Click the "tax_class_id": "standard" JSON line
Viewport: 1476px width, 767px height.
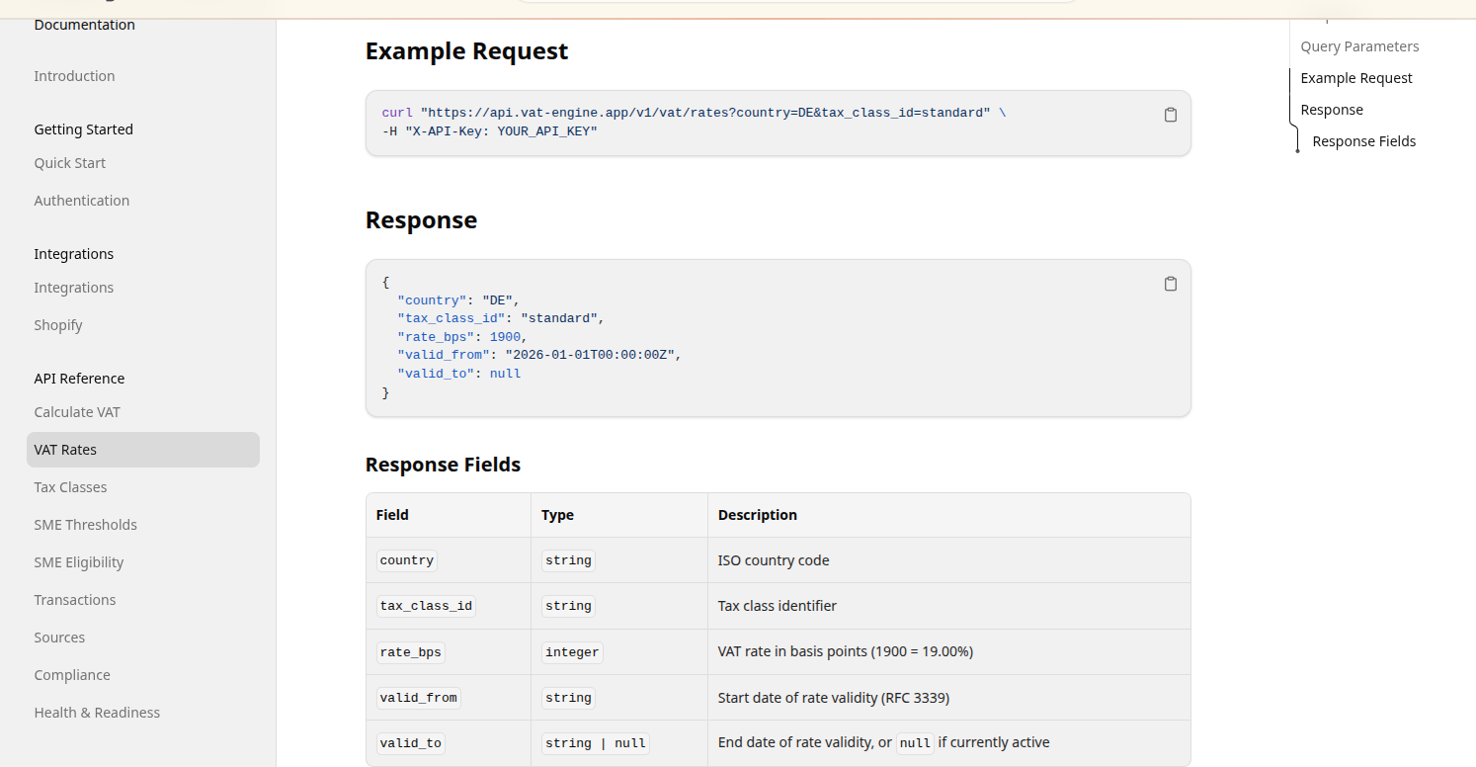(501, 318)
